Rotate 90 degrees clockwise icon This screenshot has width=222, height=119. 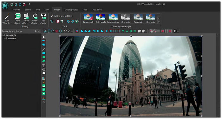[x=72, y=21]
